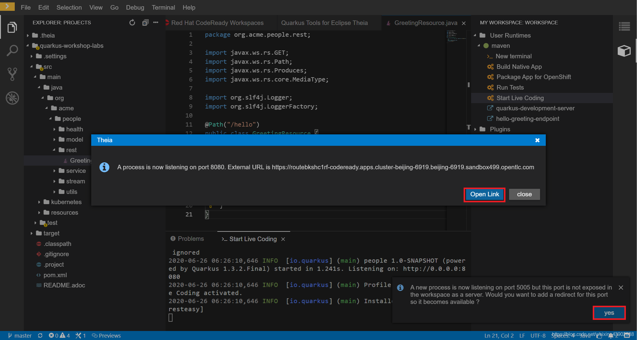Collapse all folders in Explorer
637x340 pixels.
point(145,23)
